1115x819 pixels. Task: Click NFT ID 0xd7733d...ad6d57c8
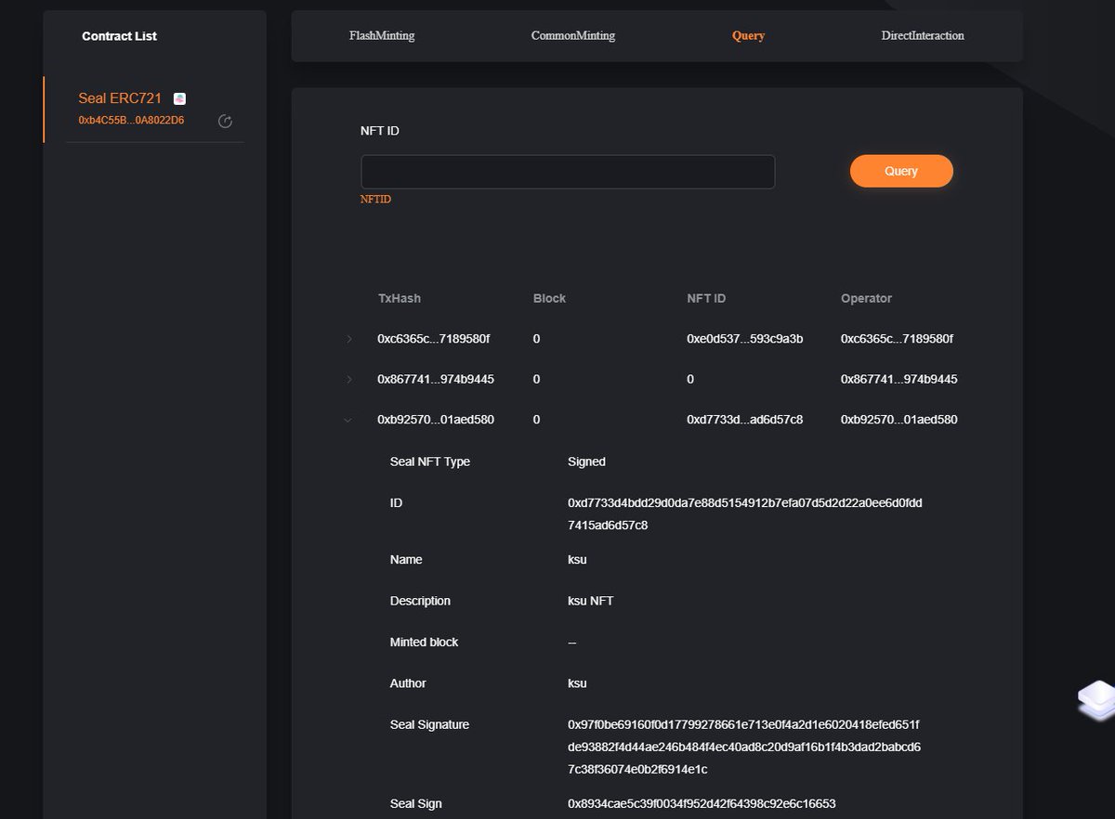click(744, 420)
